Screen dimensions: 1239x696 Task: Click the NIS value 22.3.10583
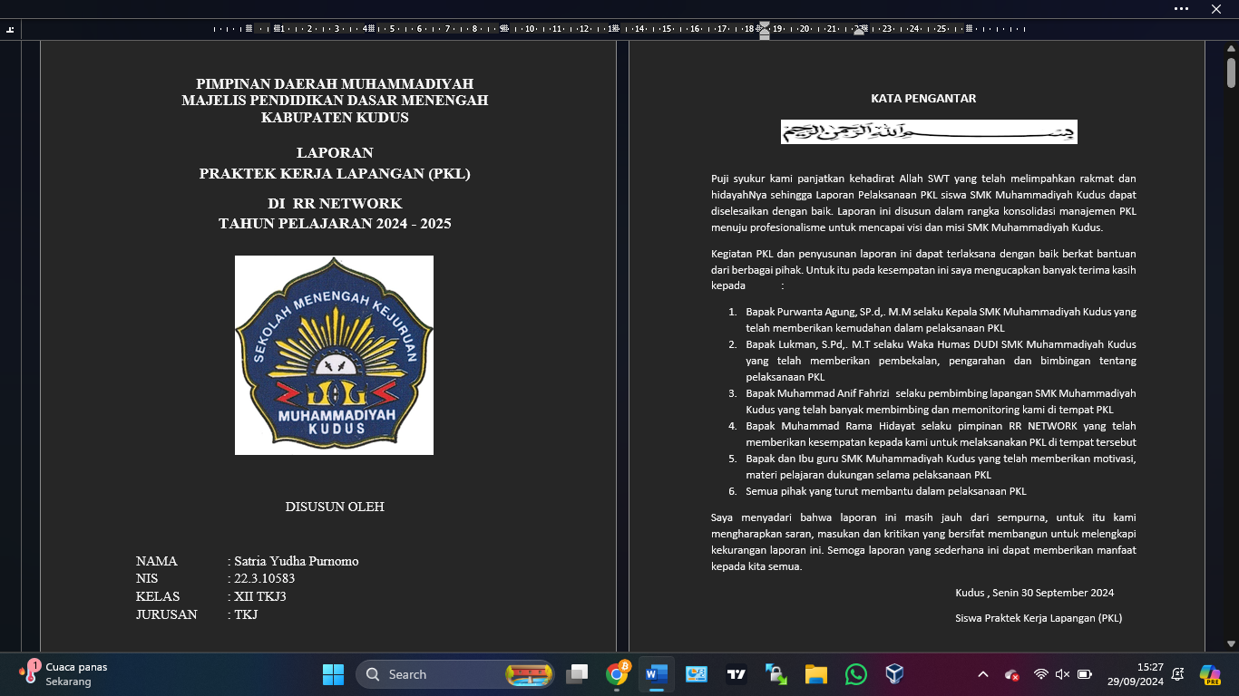tap(265, 579)
